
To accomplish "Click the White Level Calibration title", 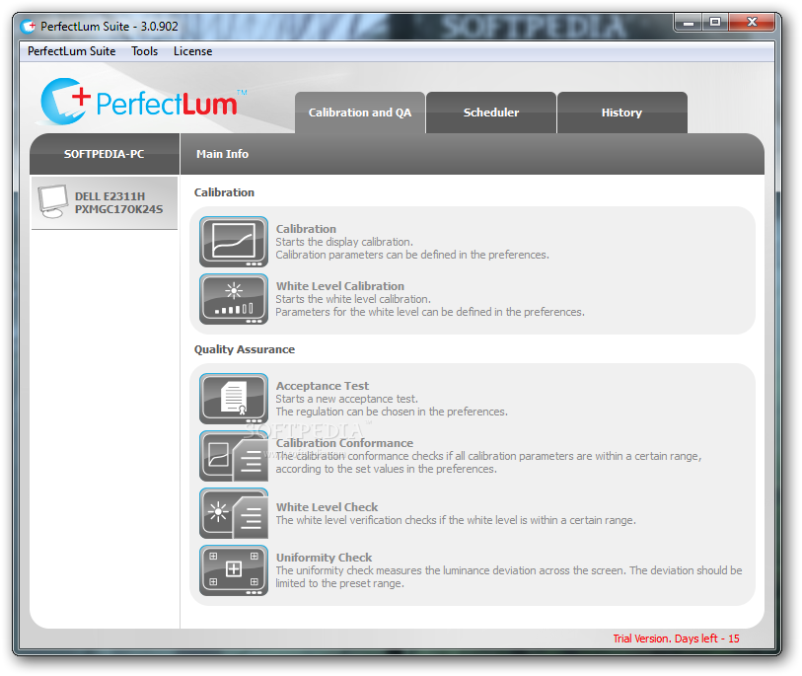I will pos(340,286).
